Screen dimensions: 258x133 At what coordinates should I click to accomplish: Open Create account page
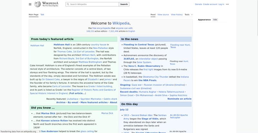(x=210, y=4)
